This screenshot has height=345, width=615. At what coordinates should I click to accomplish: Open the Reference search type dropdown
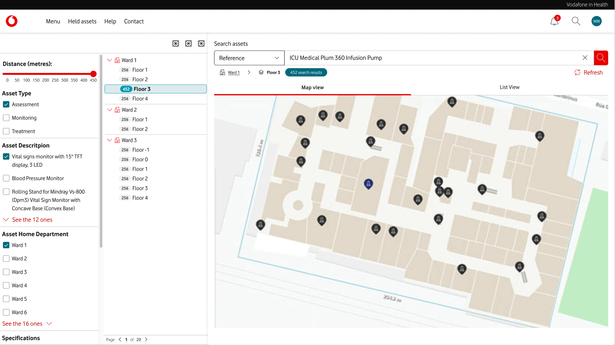click(249, 58)
